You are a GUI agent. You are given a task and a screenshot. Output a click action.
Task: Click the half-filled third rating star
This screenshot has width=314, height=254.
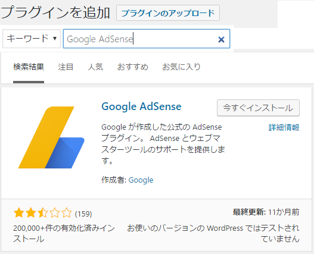[43, 212]
